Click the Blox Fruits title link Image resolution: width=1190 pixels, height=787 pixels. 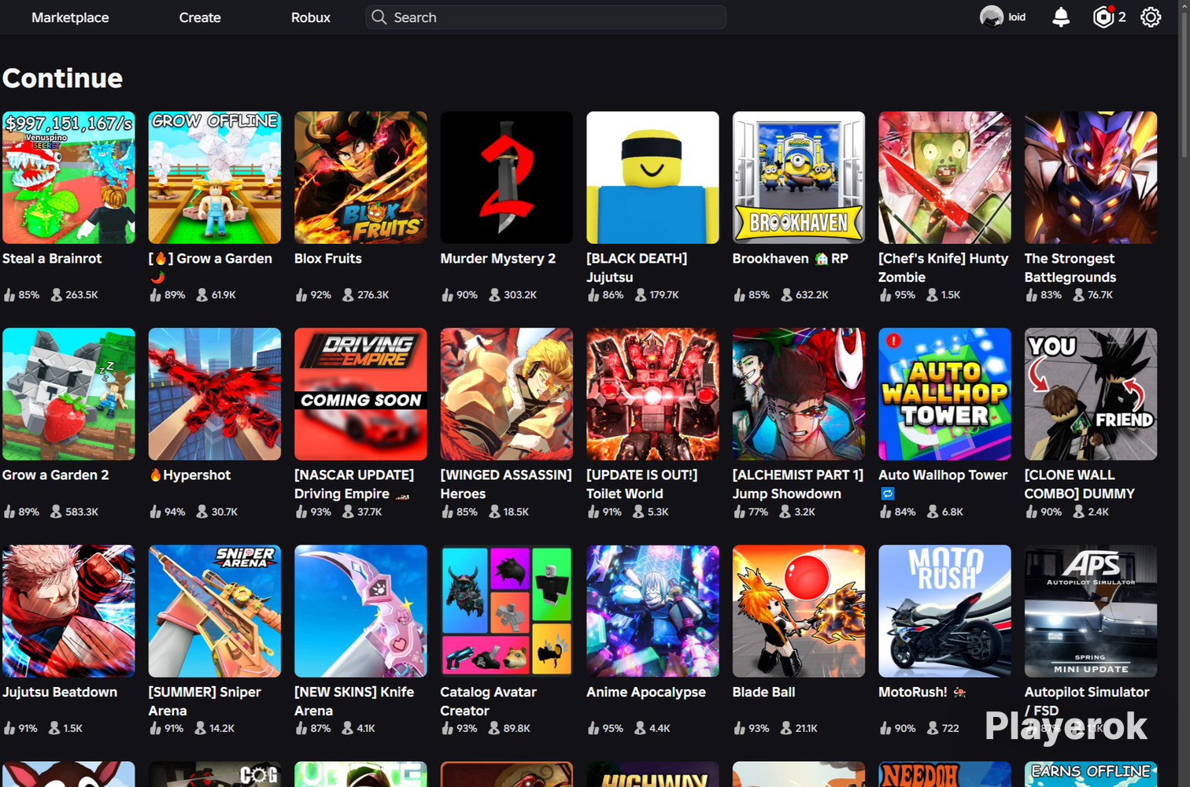(328, 258)
